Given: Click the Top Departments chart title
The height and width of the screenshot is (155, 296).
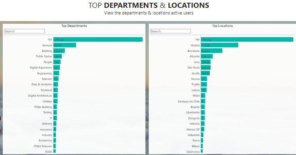Looking at the screenshot, I should pyautogui.click(x=74, y=26).
